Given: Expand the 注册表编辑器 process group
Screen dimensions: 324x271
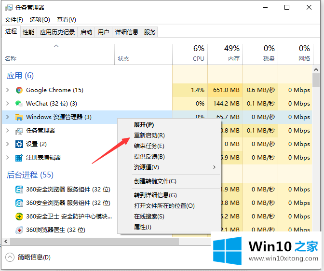Looking at the screenshot, I should [x=8, y=158].
